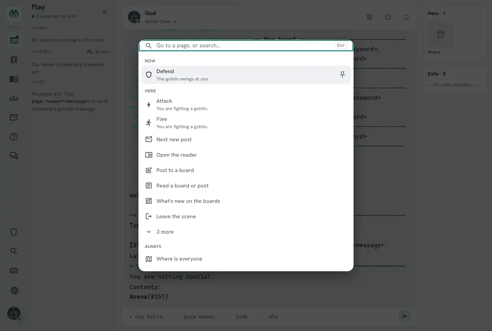Toggle fullscreen mode icon
The image size is (492, 331).
pos(406,17)
